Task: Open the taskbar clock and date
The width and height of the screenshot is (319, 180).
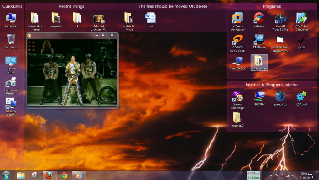Action: (306, 175)
